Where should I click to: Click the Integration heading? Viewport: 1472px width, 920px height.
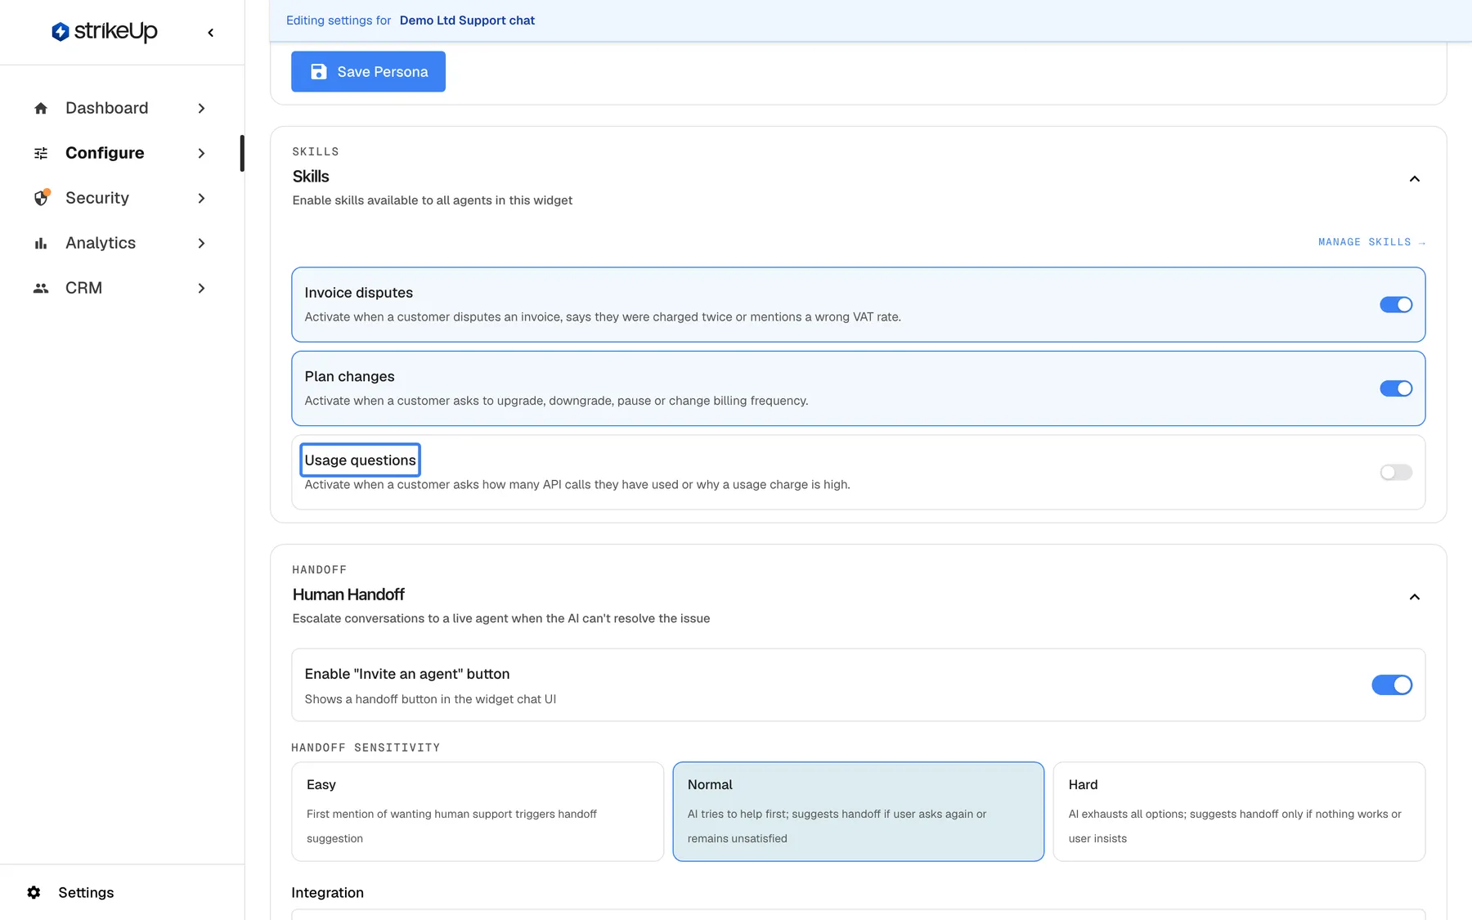[x=327, y=892]
